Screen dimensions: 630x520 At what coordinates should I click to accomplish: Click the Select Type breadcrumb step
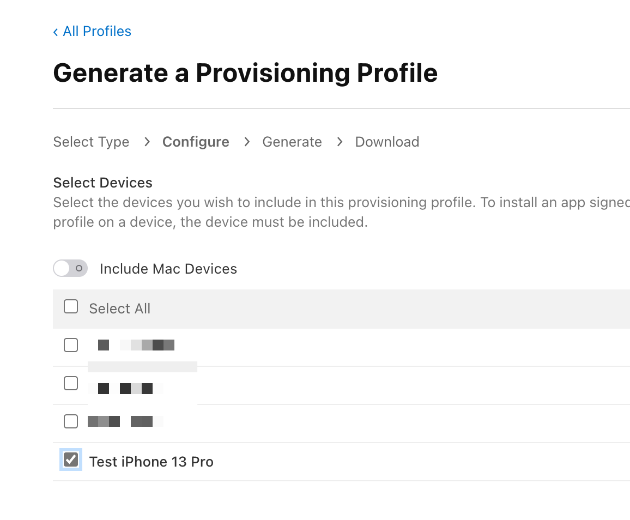(91, 142)
